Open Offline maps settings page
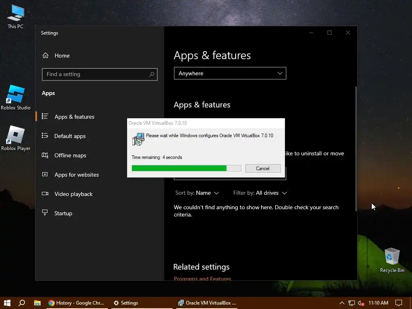Screen dimensions: 412x309 [70, 155]
